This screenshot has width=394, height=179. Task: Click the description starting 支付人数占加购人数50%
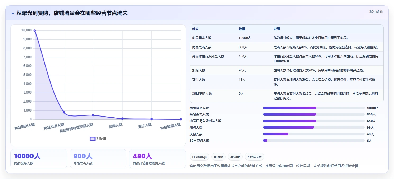point(324,82)
